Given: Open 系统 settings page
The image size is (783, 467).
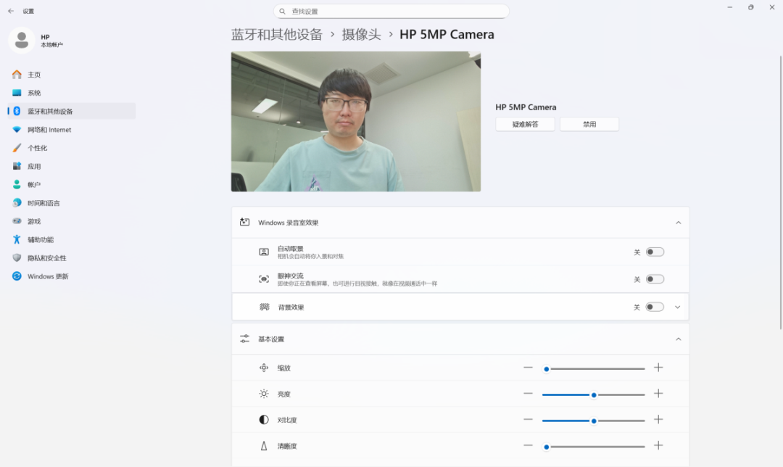Looking at the screenshot, I should (x=71, y=93).
